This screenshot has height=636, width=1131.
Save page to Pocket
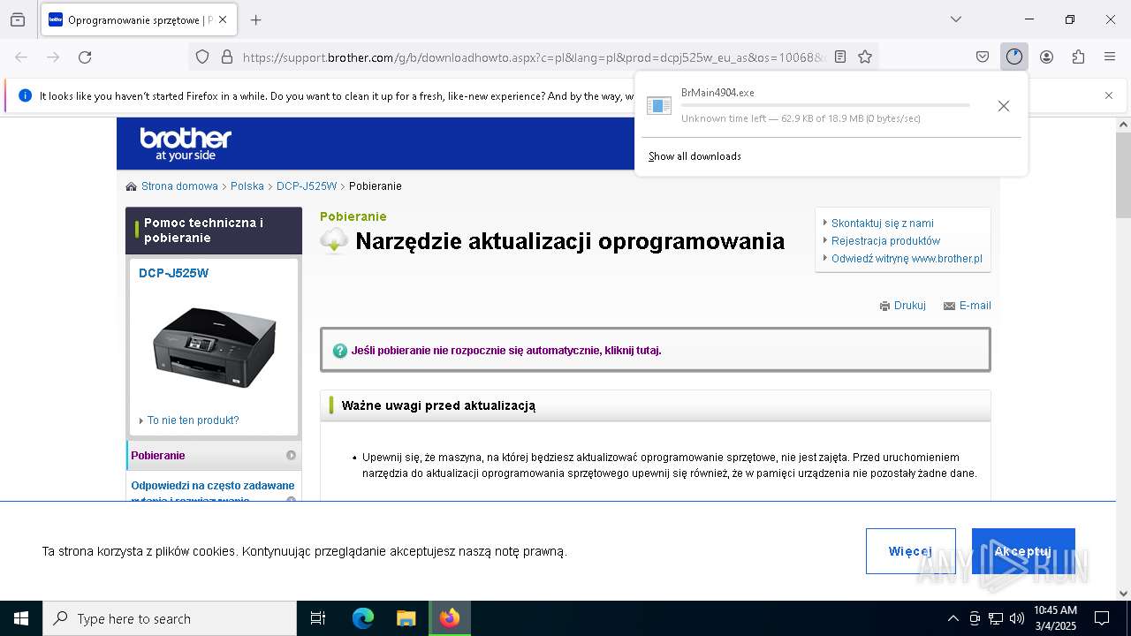[983, 57]
